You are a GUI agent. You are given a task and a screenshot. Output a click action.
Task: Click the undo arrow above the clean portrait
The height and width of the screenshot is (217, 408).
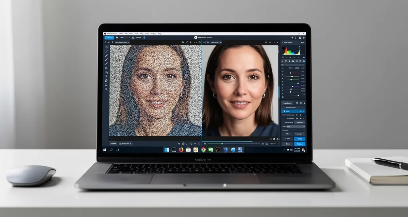pyautogui.click(x=270, y=42)
